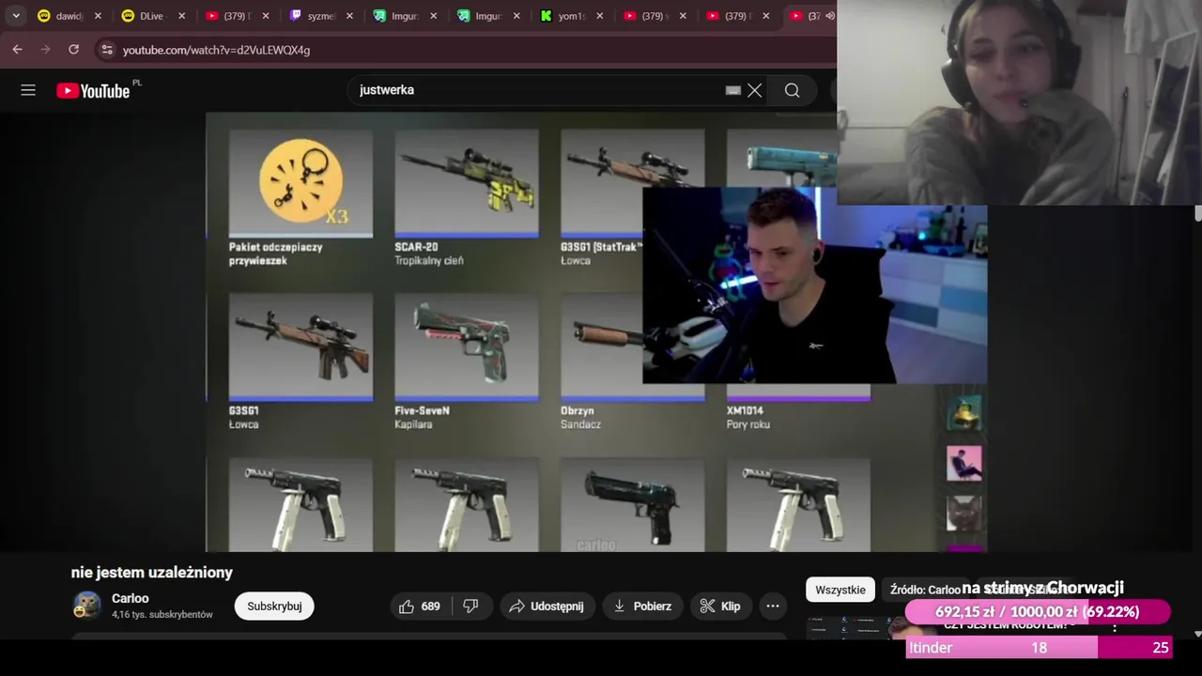Click the 692,15 zł donation goal progress bar

click(1038, 612)
